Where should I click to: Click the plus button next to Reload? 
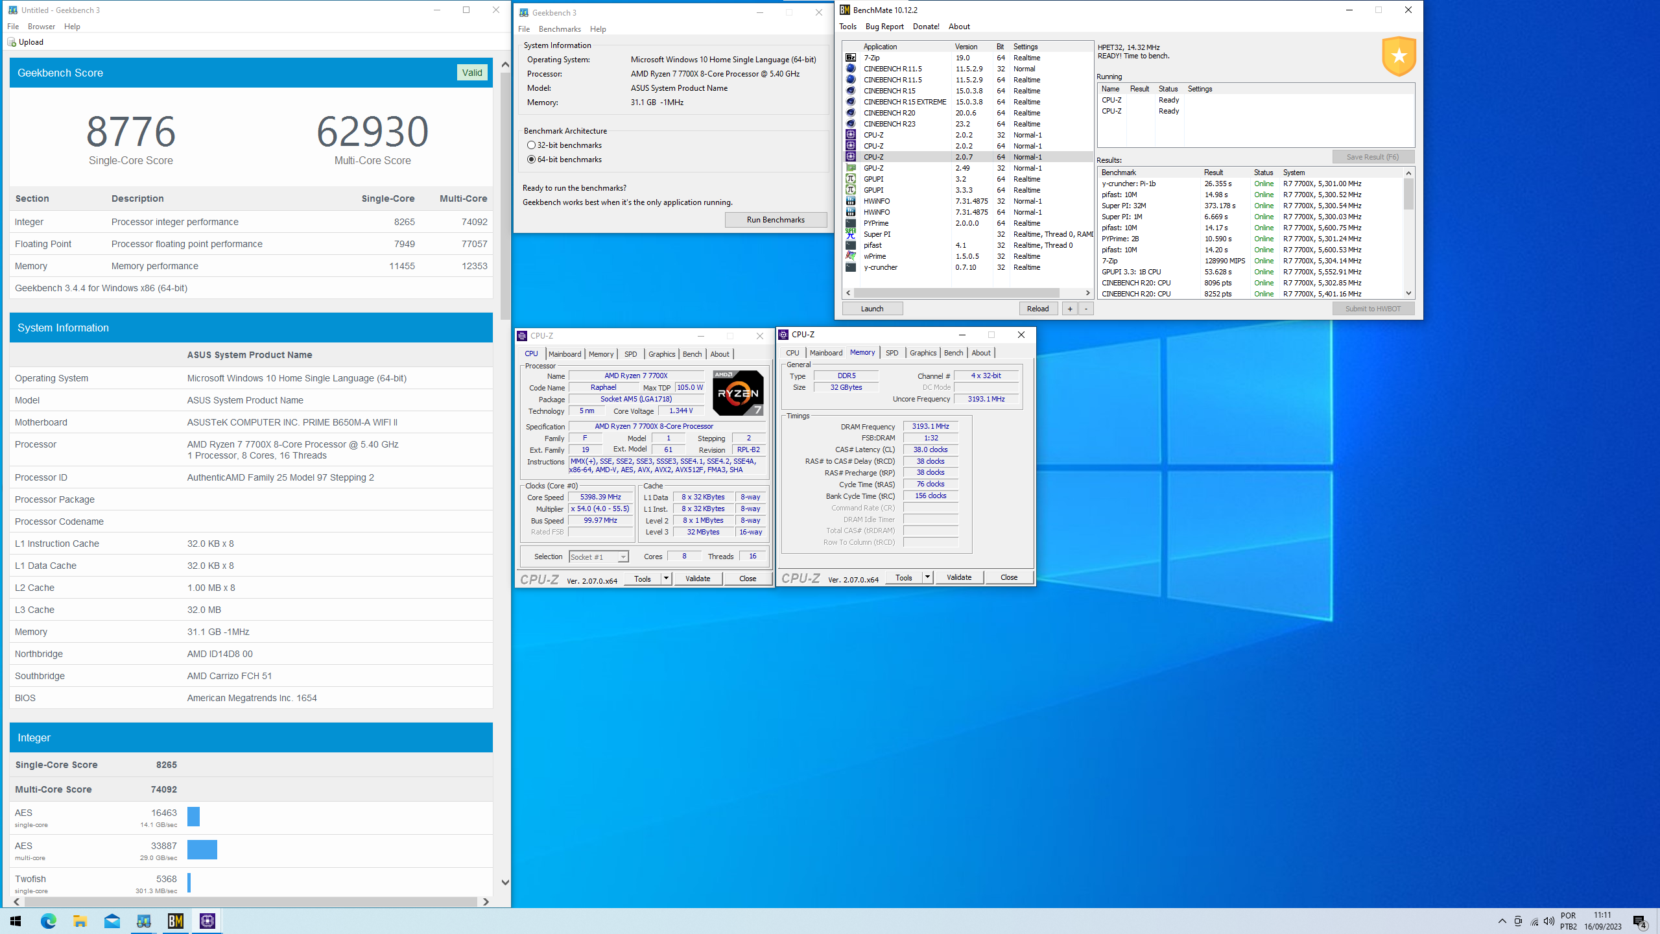click(1070, 309)
